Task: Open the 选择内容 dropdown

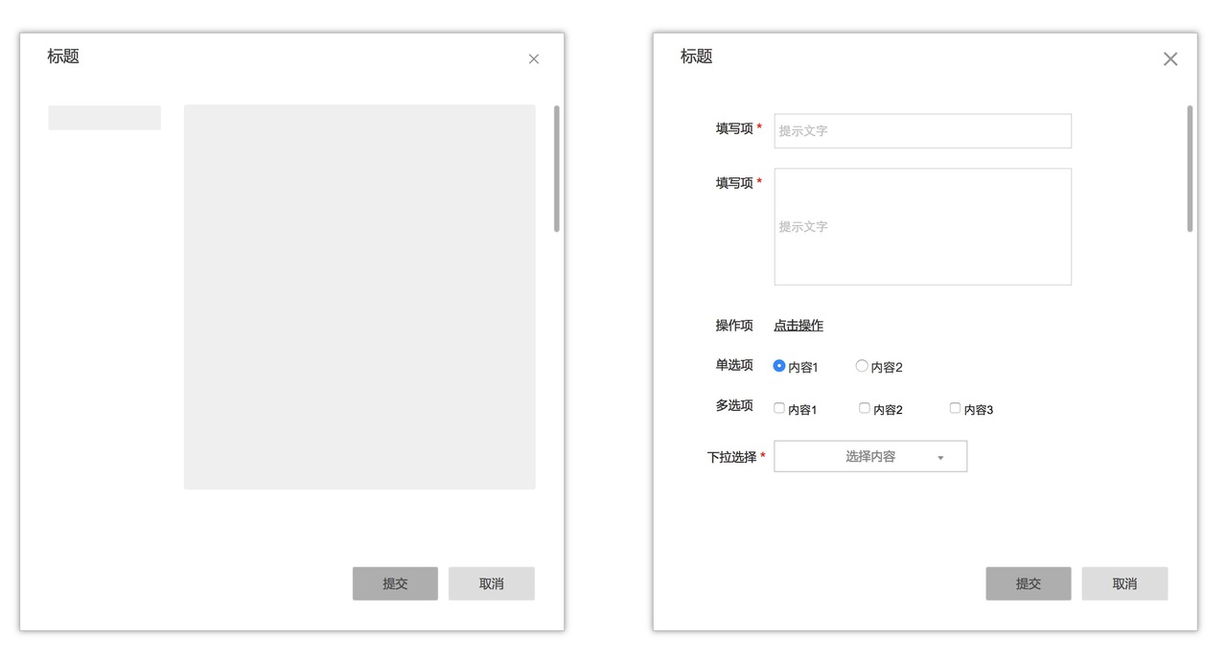Action: pos(870,457)
